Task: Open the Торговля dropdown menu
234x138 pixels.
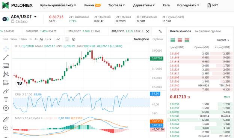Action: click(x=116, y=5)
